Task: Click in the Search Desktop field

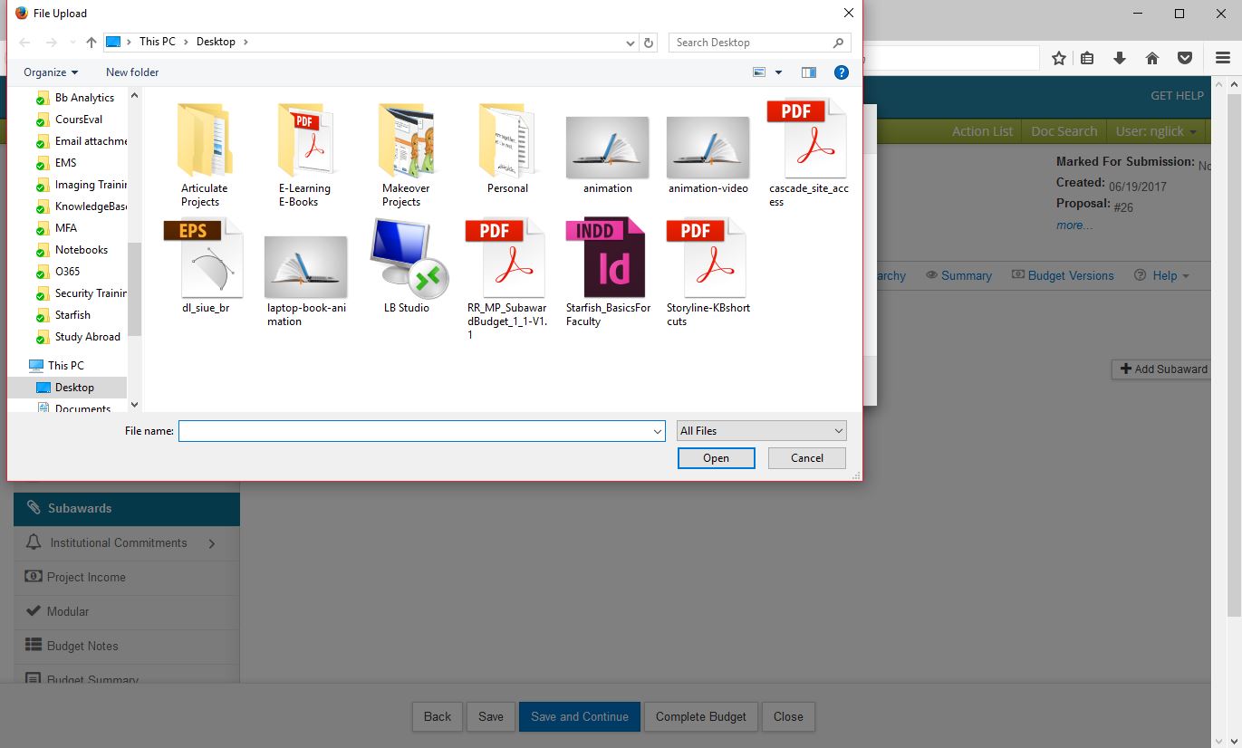Action: (750, 43)
